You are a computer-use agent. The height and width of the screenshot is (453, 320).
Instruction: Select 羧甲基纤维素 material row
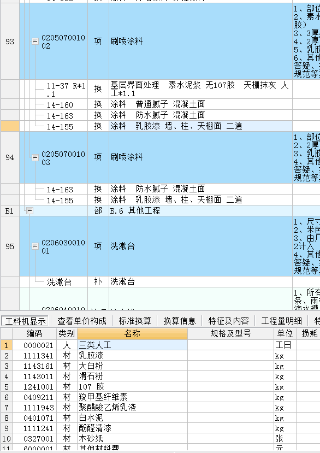point(132,397)
